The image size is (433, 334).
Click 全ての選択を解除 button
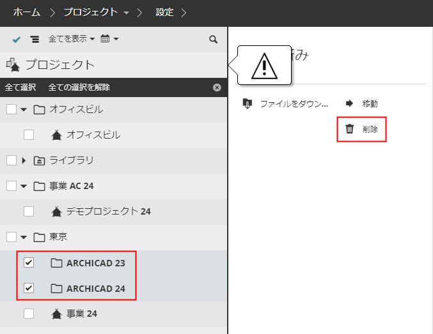(x=79, y=87)
